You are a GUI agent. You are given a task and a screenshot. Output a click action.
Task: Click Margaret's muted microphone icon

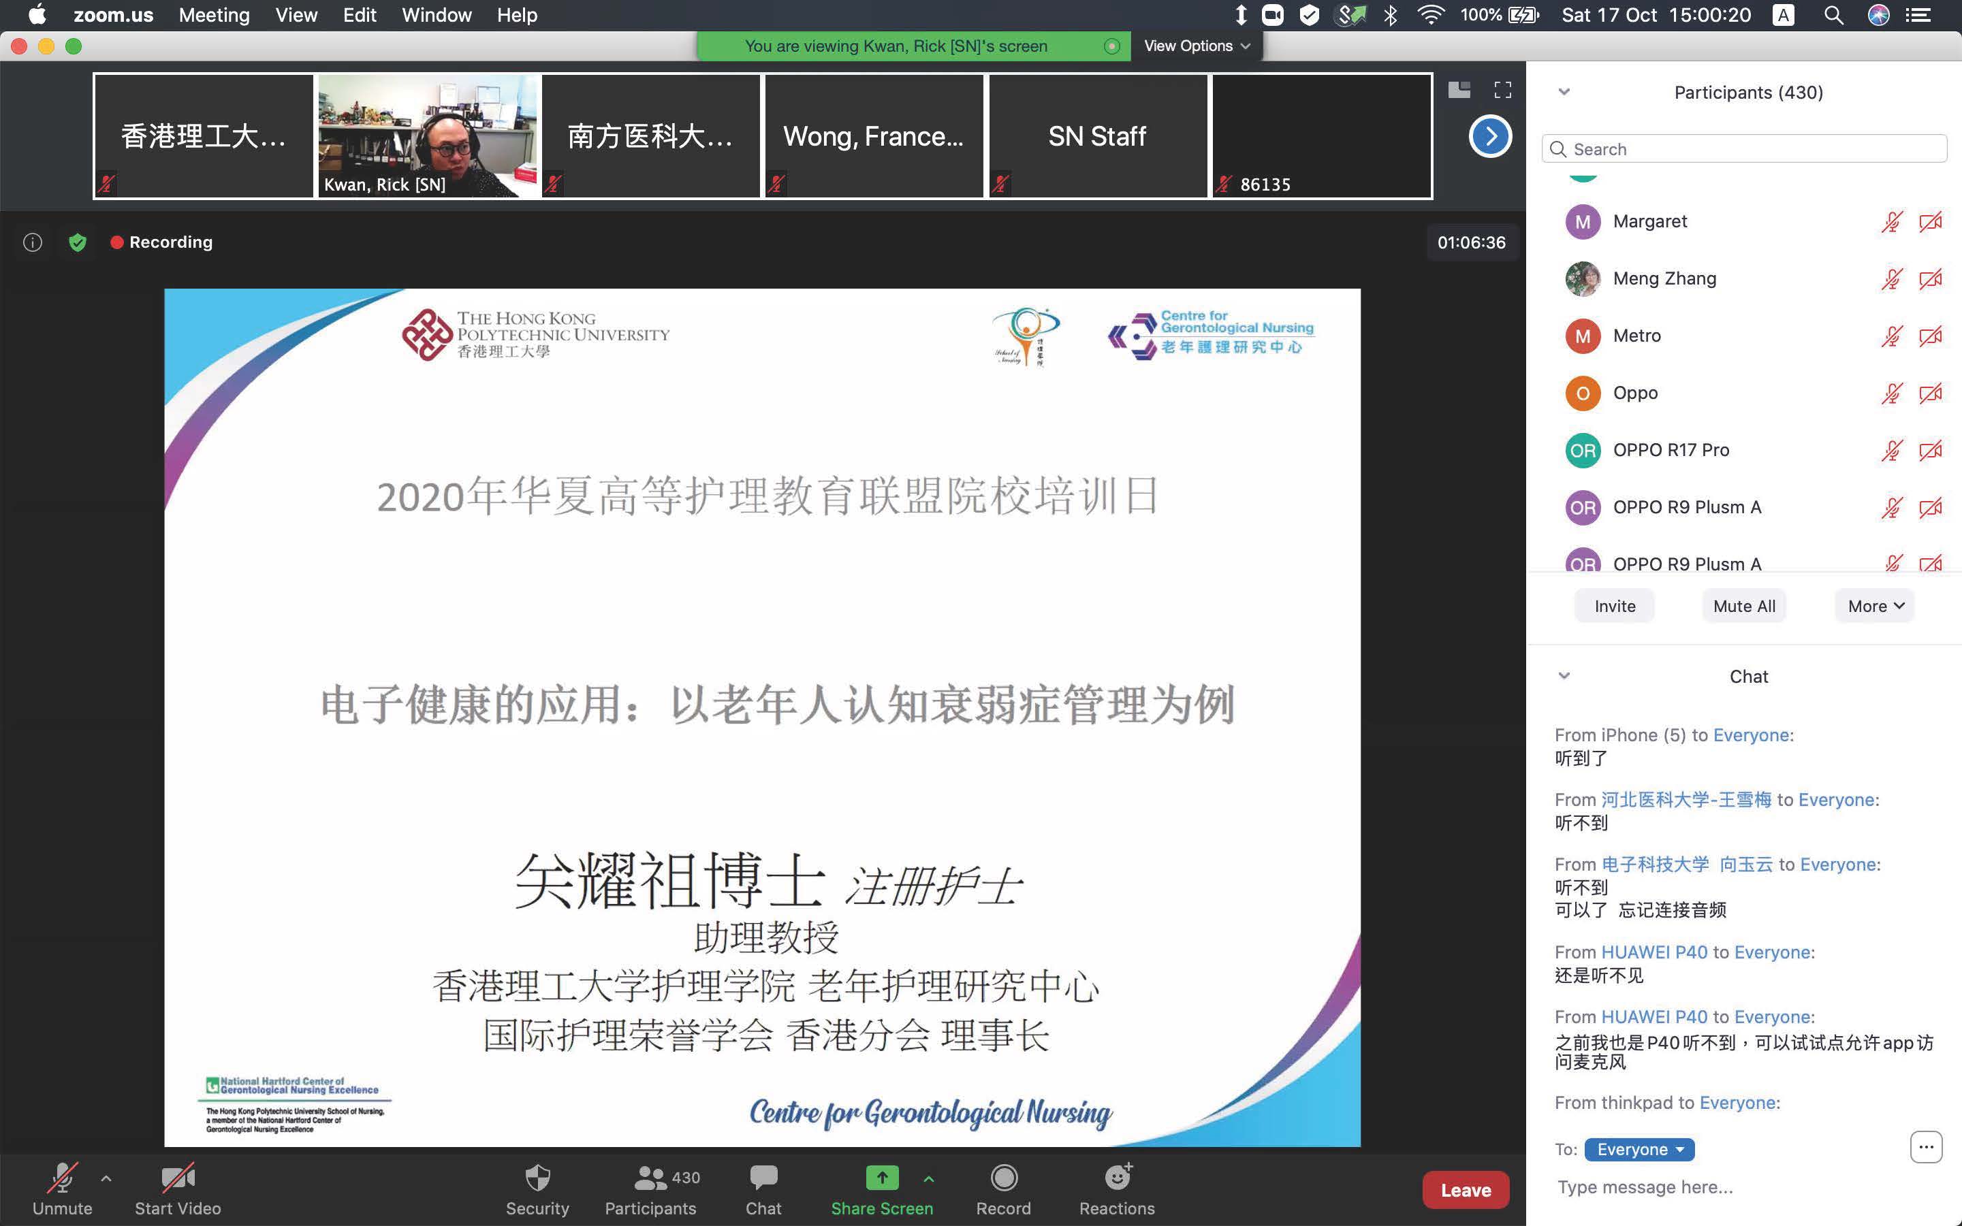(1891, 221)
